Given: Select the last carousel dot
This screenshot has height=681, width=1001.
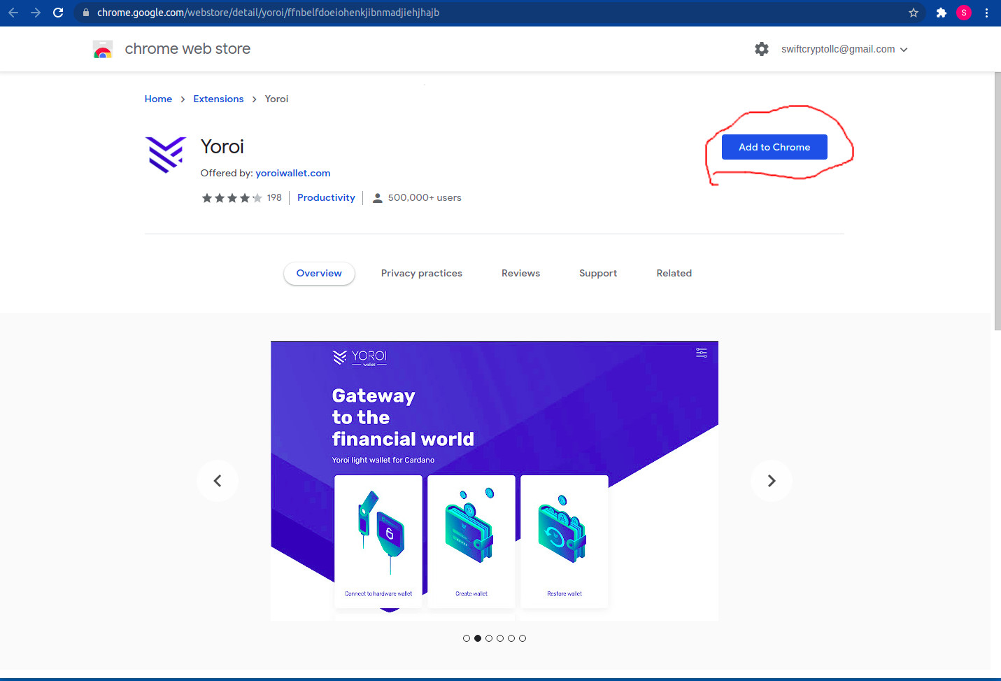Looking at the screenshot, I should (x=523, y=638).
